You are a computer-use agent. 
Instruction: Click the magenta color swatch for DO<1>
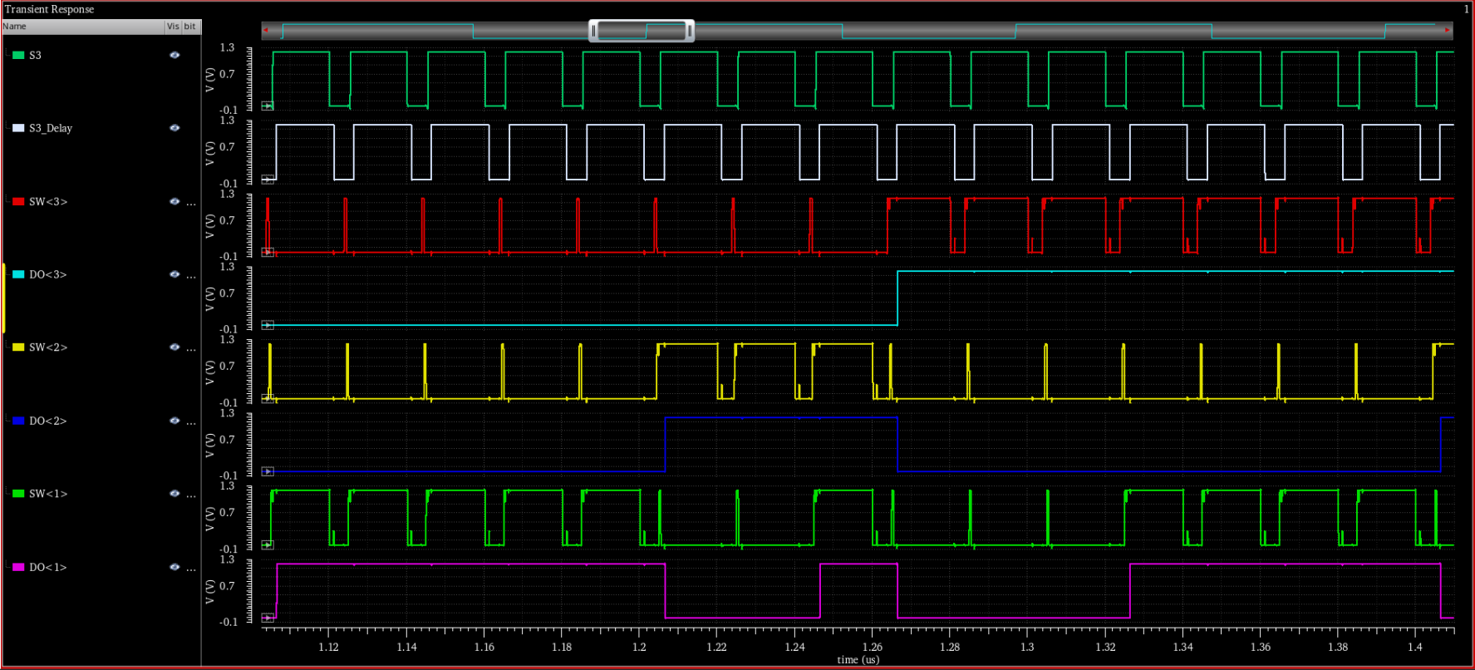tap(18, 567)
